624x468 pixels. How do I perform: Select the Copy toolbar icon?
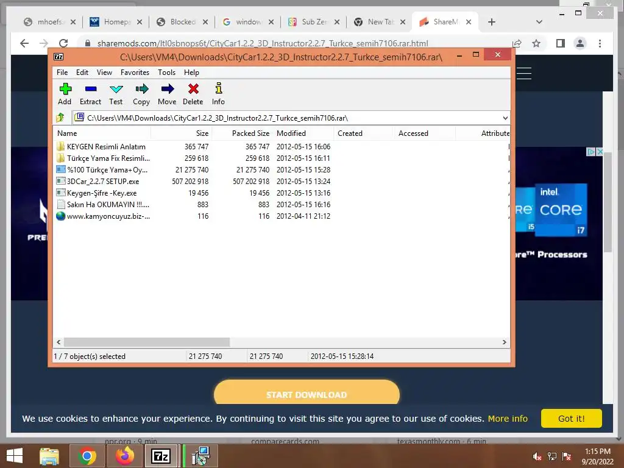coord(141,89)
